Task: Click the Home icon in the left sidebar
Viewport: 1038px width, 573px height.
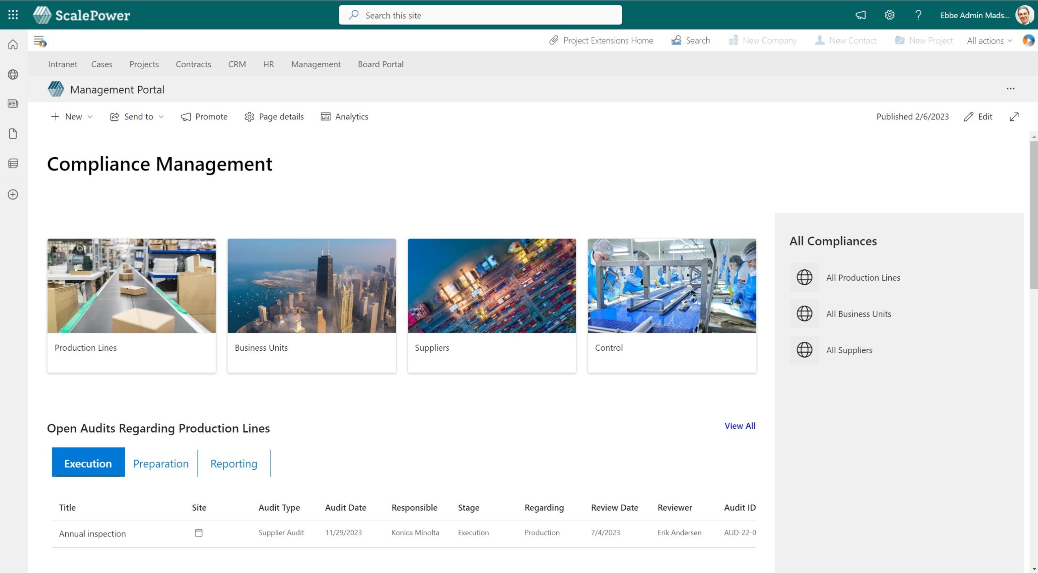Action: (x=13, y=45)
